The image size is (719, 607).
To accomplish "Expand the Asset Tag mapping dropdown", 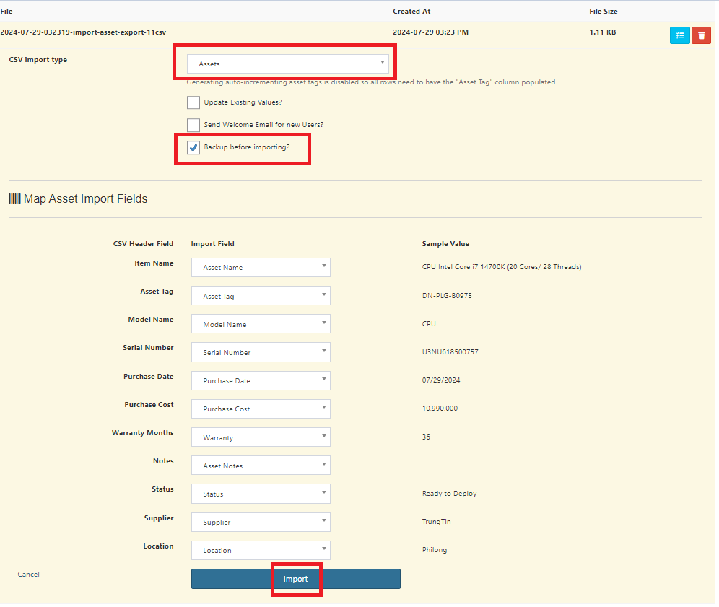I will tap(261, 296).
